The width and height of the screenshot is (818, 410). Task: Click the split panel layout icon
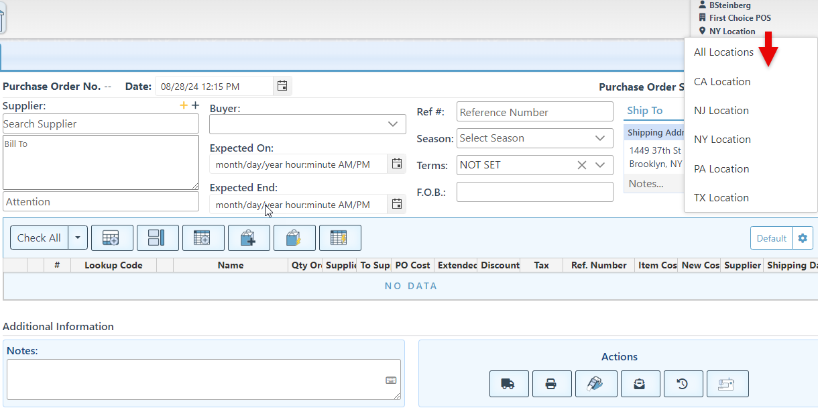point(158,238)
